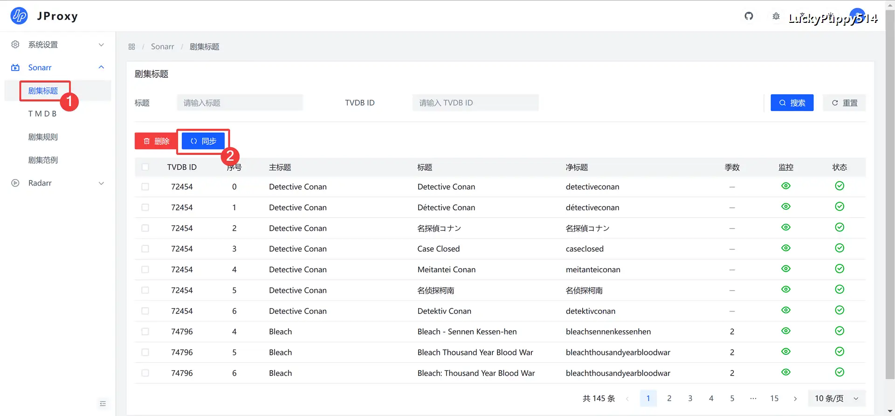Go to page 3 in pagination

click(690, 398)
